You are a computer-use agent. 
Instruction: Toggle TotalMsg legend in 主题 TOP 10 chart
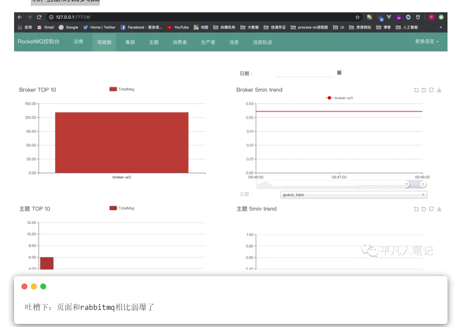[x=122, y=208]
